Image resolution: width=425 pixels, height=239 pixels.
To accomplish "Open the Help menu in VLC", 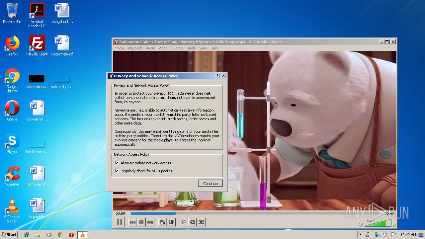I will tap(214, 48).
